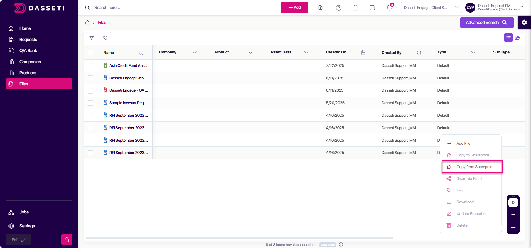Click the file download icon in top bar
This screenshot has height=248, width=531.
(x=321, y=8)
